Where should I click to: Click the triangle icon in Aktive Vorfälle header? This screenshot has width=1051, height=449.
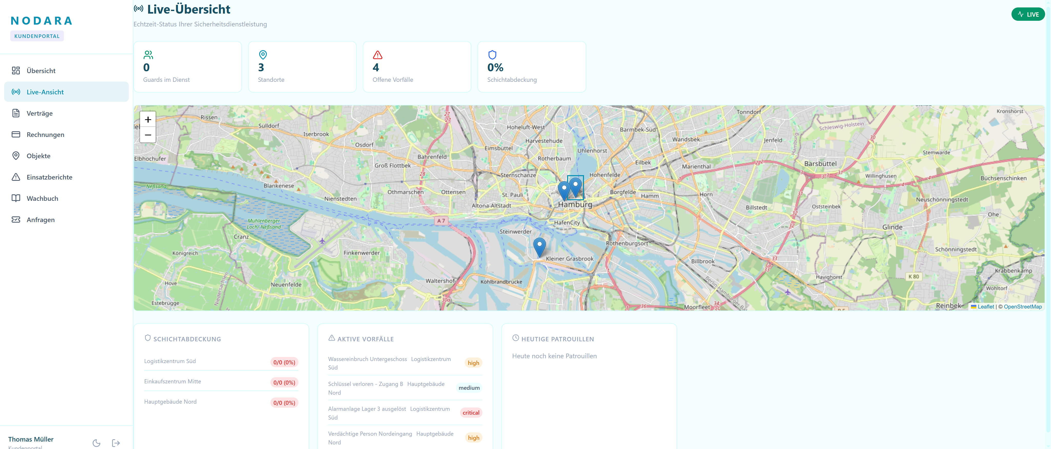pos(332,338)
